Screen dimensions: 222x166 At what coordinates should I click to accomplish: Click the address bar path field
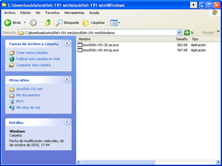pyautogui.click(x=101, y=33)
